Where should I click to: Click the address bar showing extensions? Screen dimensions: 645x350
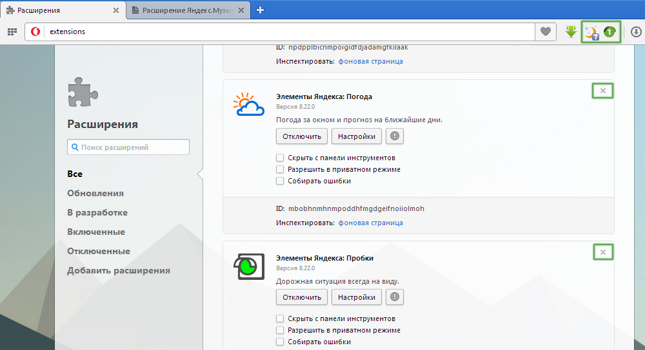[x=280, y=32]
